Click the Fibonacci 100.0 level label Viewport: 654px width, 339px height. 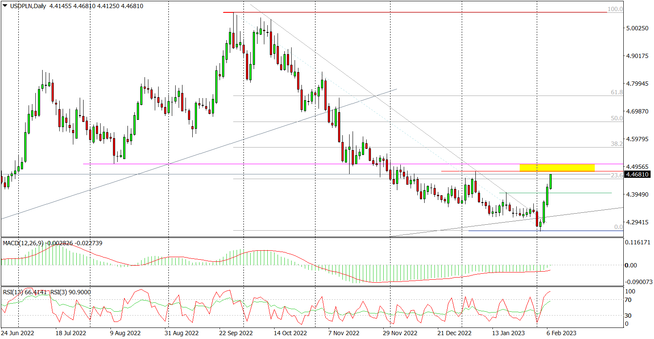click(x=615, y=9)
